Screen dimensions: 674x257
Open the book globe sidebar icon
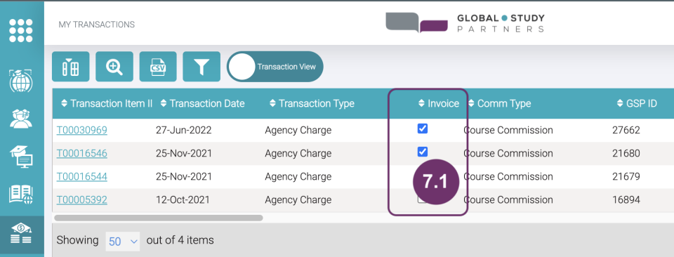coord(20,195)
